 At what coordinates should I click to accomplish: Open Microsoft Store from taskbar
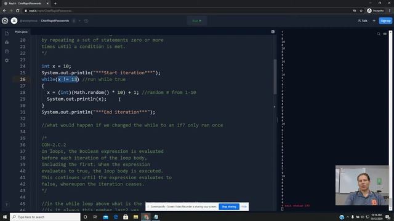pos(126,217)
